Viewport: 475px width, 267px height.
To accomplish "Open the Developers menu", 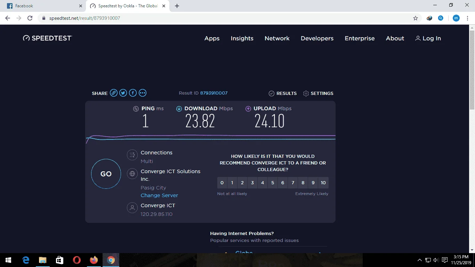I will coord(317,38).
